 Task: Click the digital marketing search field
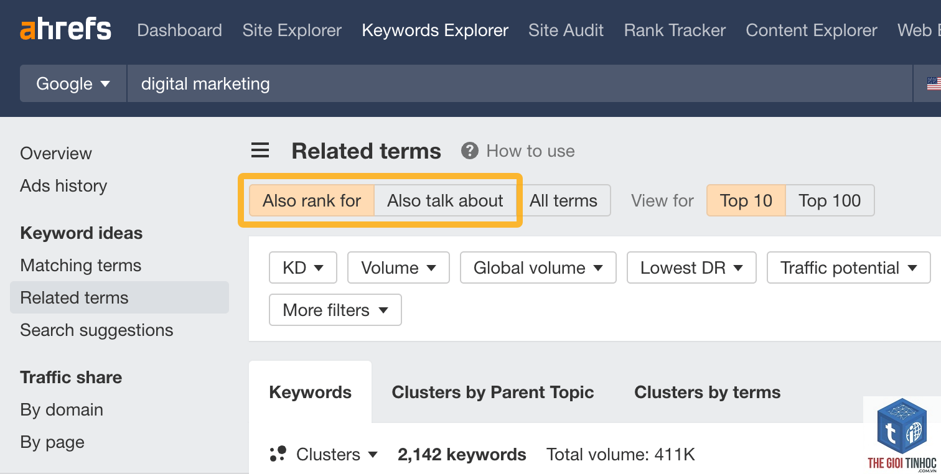click(520, 83)
